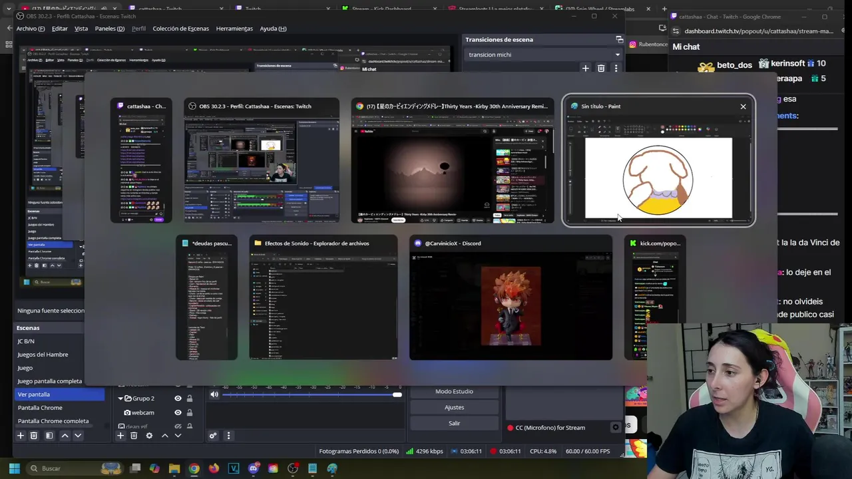Viewport: 852px width, 479px height.
Task: Switch to the Sin título - Paint window thumbnail
Action: (x=658, y=160)
